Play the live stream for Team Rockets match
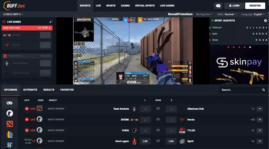Image resolution: width=269 pixels, height=149 pixels. [27, 109]
